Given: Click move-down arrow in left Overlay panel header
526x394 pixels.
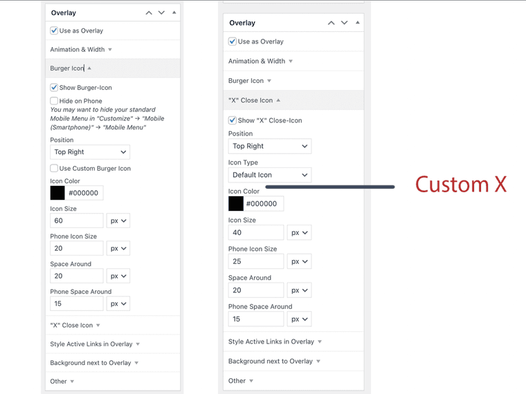Looking at the screenshot, I should (x=161, y=12).
